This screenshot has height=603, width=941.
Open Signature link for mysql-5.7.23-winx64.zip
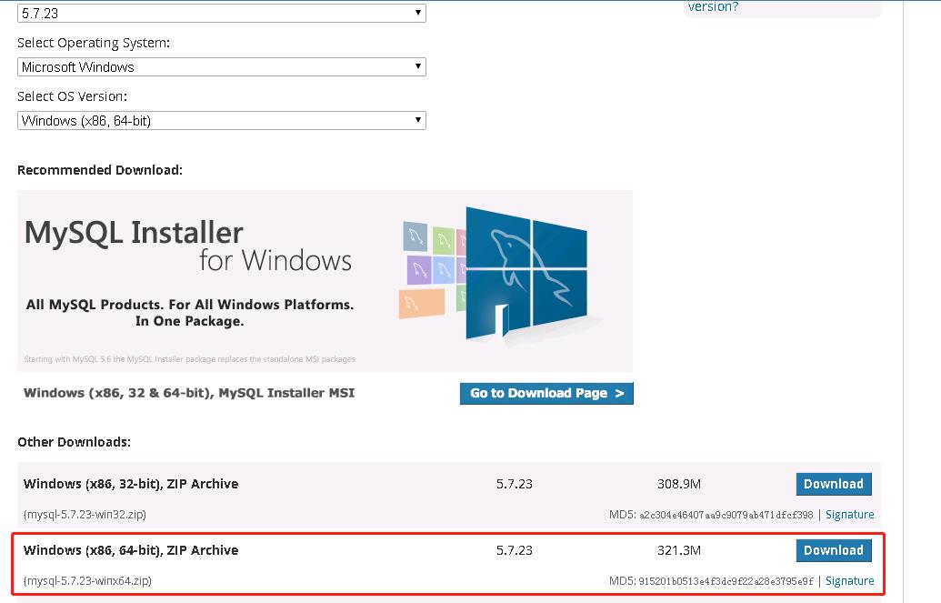point(850,581)
